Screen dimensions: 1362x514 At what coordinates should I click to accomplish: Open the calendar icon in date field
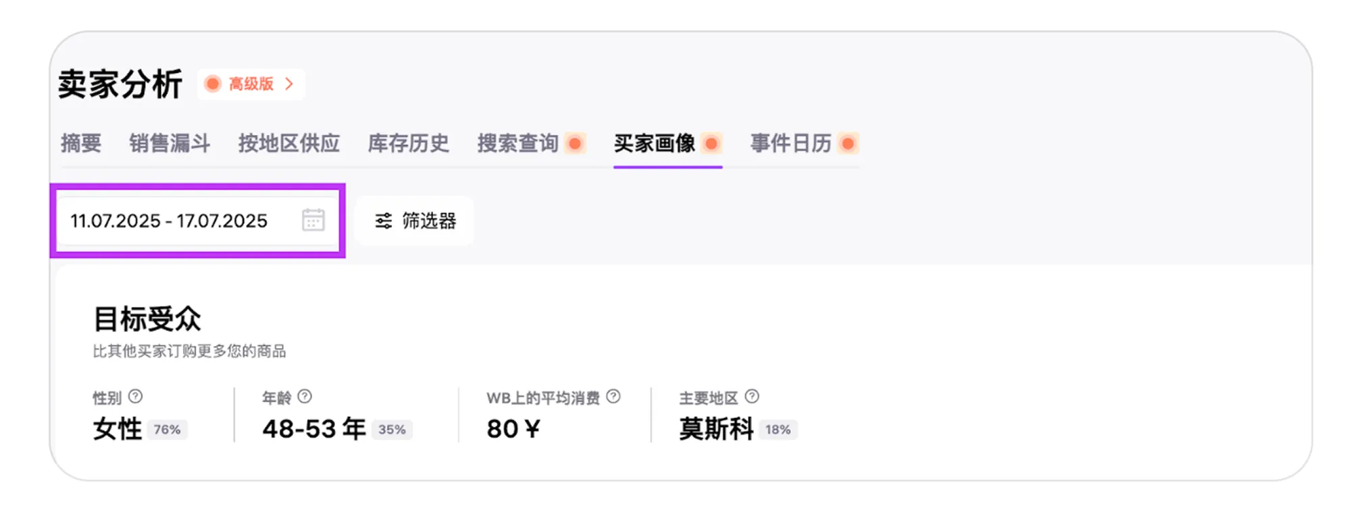click(x=313, y=220)
